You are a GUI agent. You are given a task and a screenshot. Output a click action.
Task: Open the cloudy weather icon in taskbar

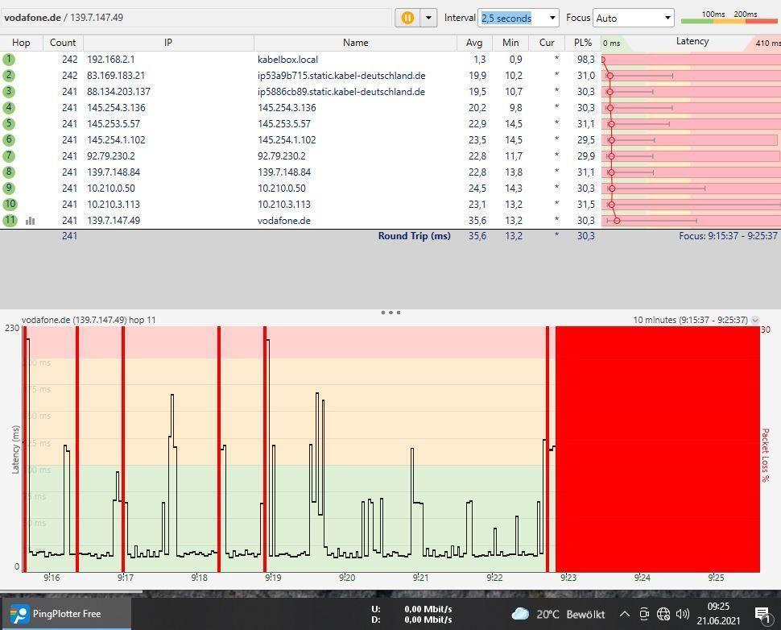click(x=520, y=614)
